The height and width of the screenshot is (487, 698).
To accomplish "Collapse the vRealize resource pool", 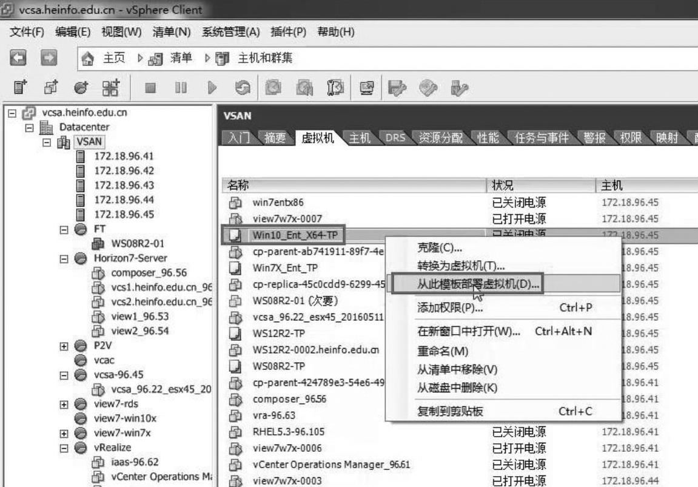I will point(64,448).
